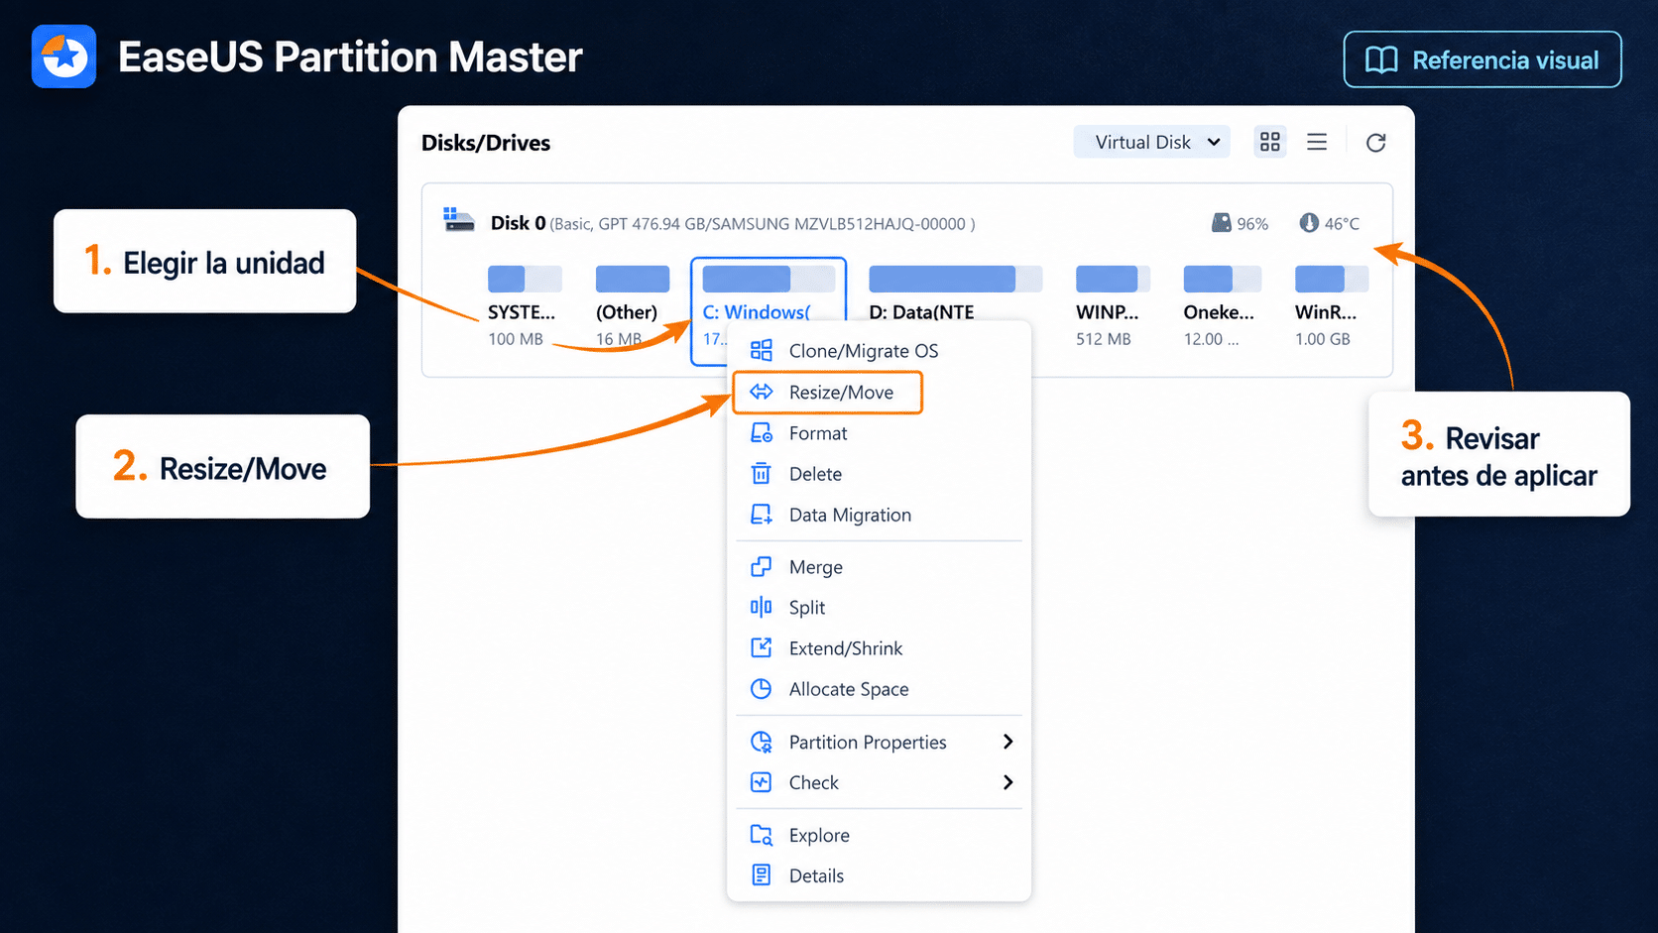Click the Details document icon
This screenshot has width=1658, height=933.
point(762,875)
